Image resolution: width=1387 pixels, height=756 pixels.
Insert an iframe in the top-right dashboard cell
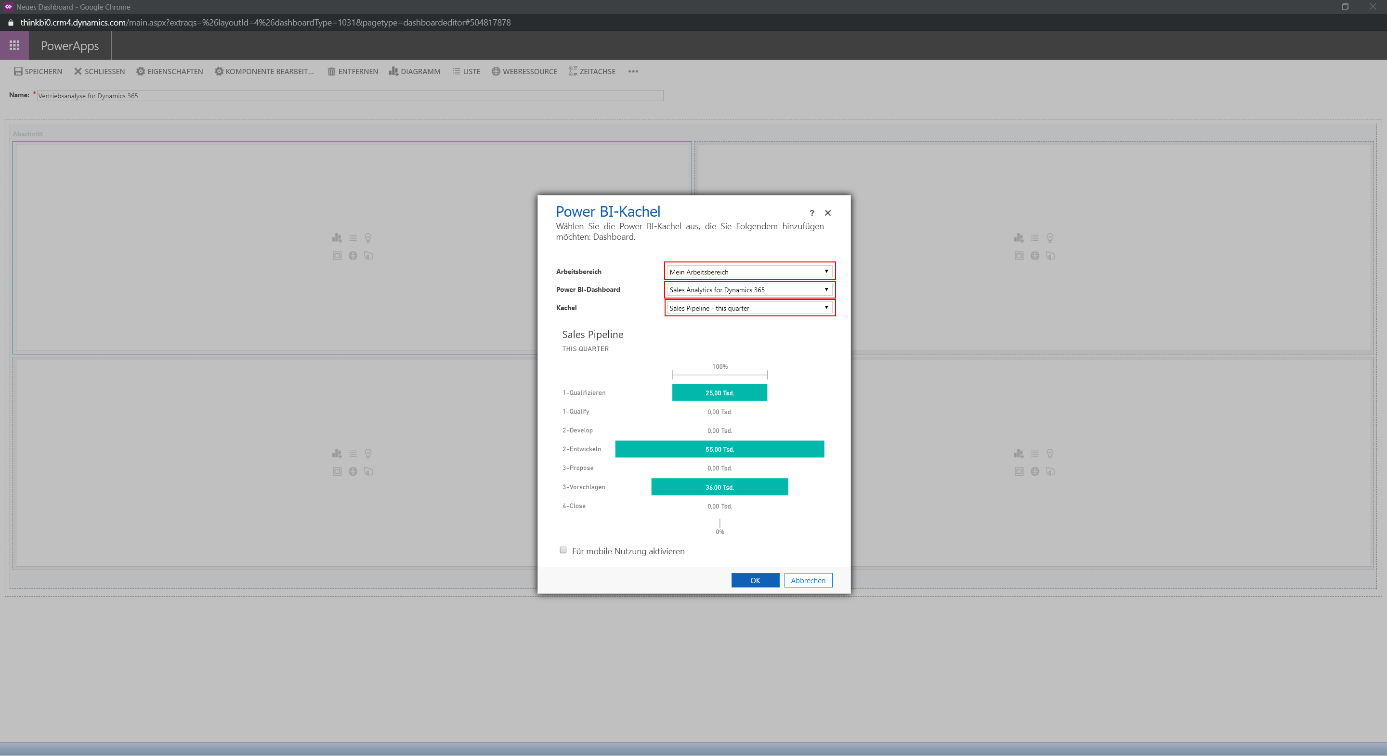point(1019,256)
